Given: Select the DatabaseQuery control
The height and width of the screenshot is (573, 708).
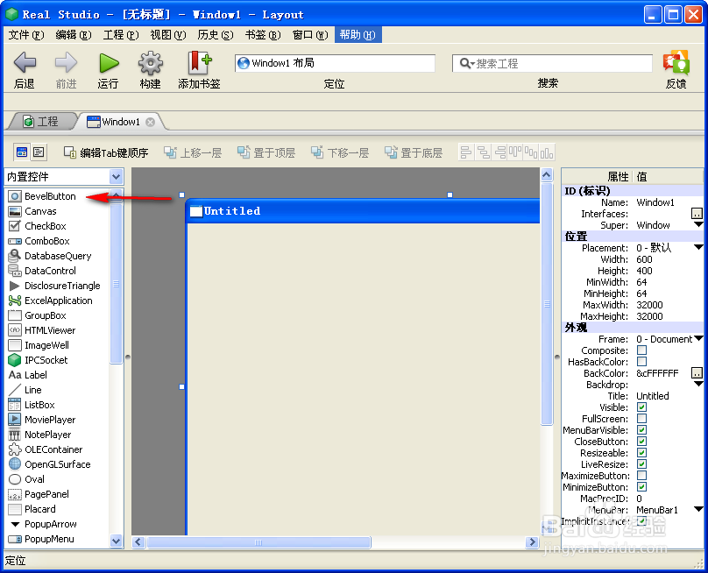Looking at the screenshot, I should click(x=57, y=256).
